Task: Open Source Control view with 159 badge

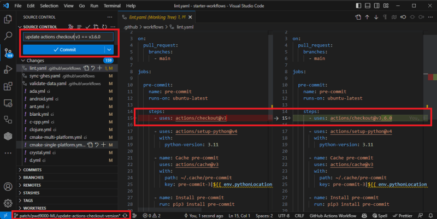Action: (x=8, y=52)
